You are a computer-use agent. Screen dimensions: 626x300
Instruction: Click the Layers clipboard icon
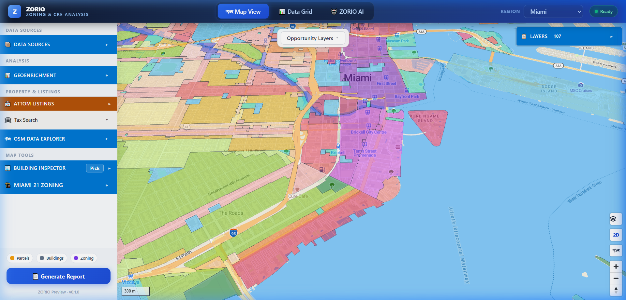tap(524, 36)
